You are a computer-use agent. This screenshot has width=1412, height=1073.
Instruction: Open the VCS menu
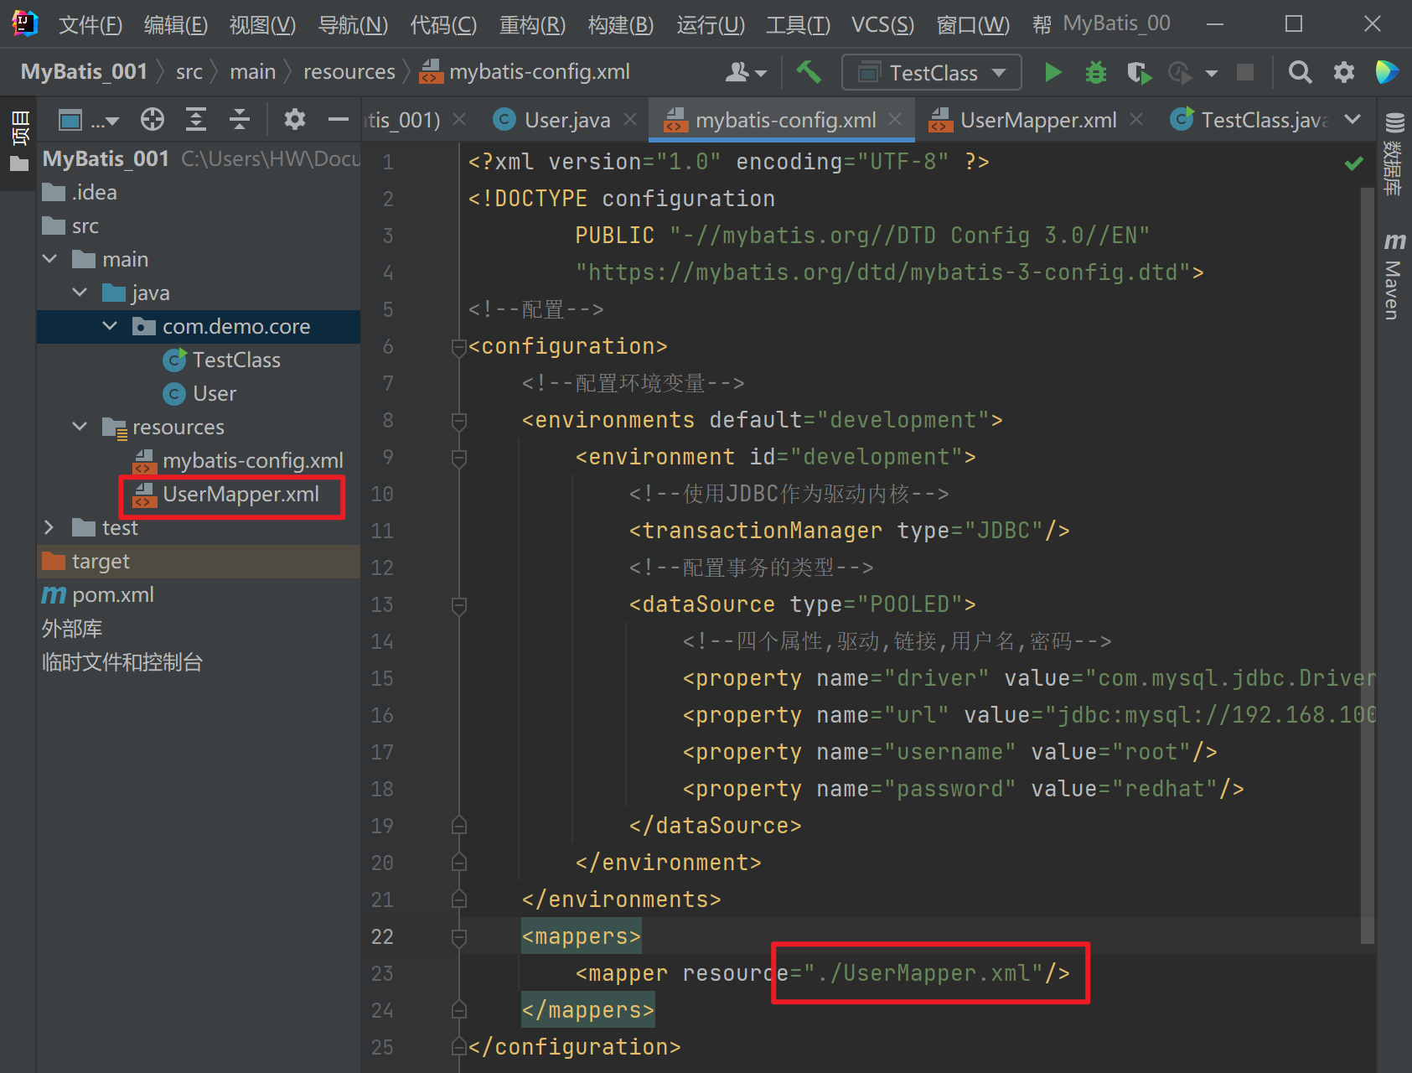882,24
